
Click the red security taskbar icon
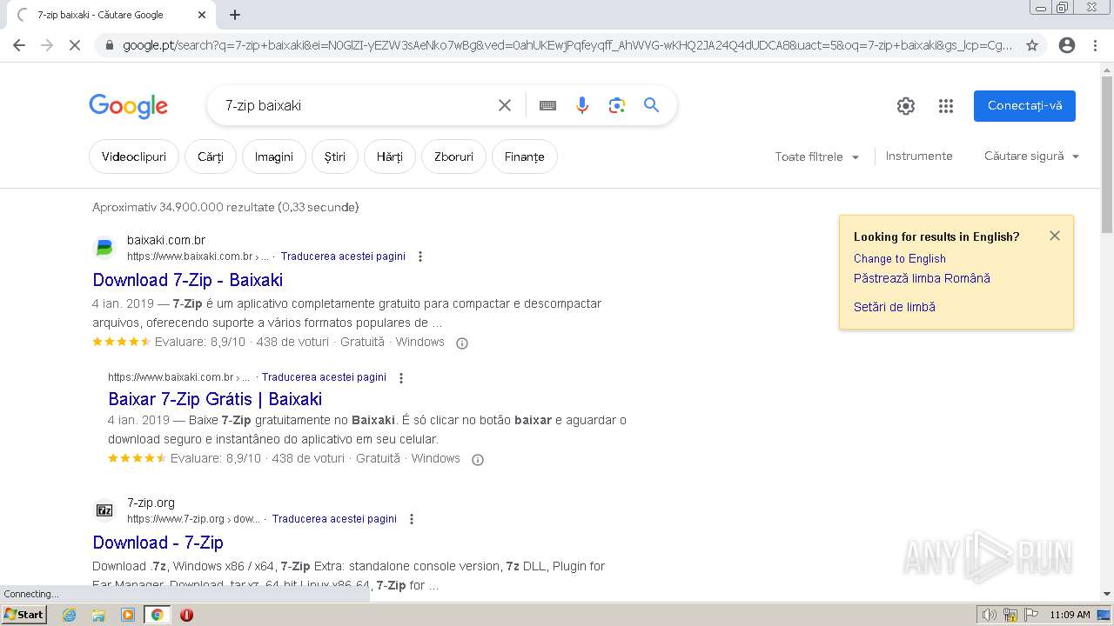[x=186, y=615]
